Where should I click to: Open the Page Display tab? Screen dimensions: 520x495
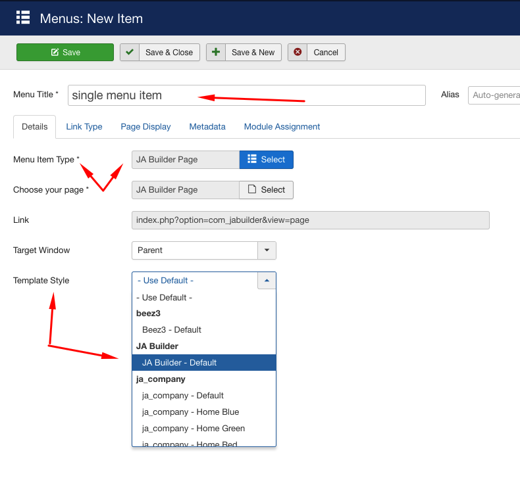[x=145, y=127]
